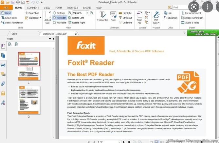This screenshot has height=143, width=219.
Task: Open the Security lock panel
Action: 3,93
